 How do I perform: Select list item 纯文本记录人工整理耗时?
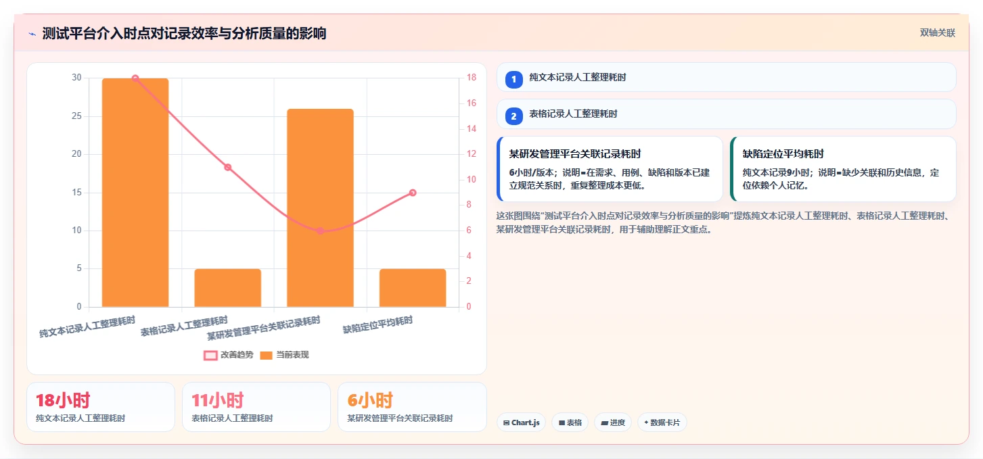coord(726,77)
